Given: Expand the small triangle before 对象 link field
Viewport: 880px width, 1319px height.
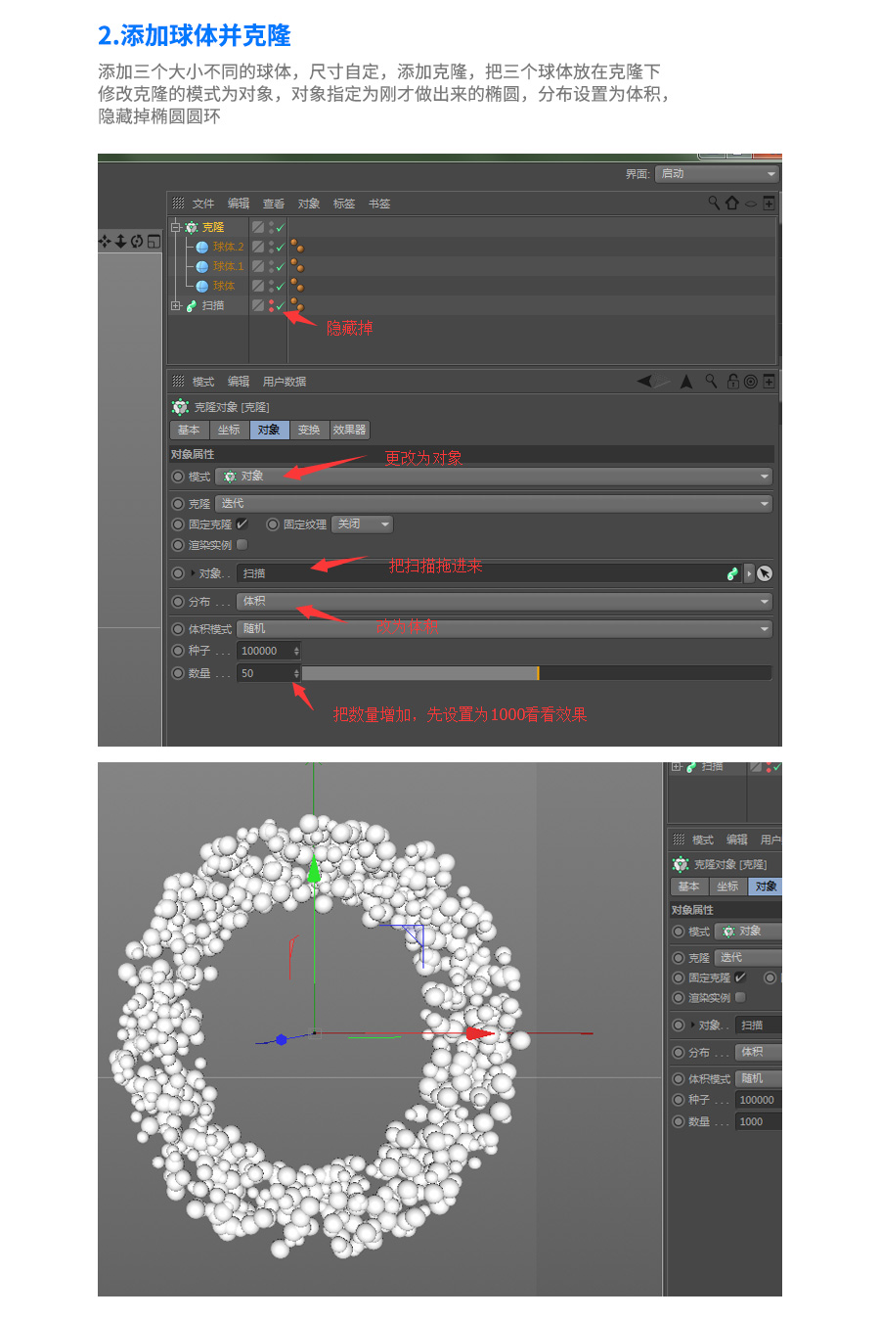Looking at the screenshot, I should pyautogui.click(x=193, y=573).
